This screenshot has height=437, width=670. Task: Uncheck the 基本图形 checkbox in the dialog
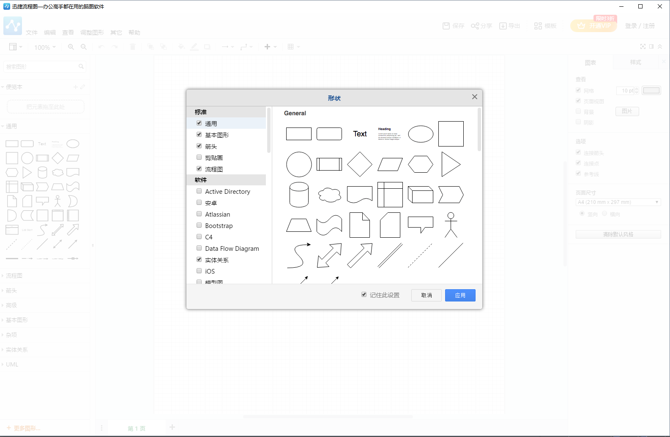pyautogui.click(x=199, y=135)
